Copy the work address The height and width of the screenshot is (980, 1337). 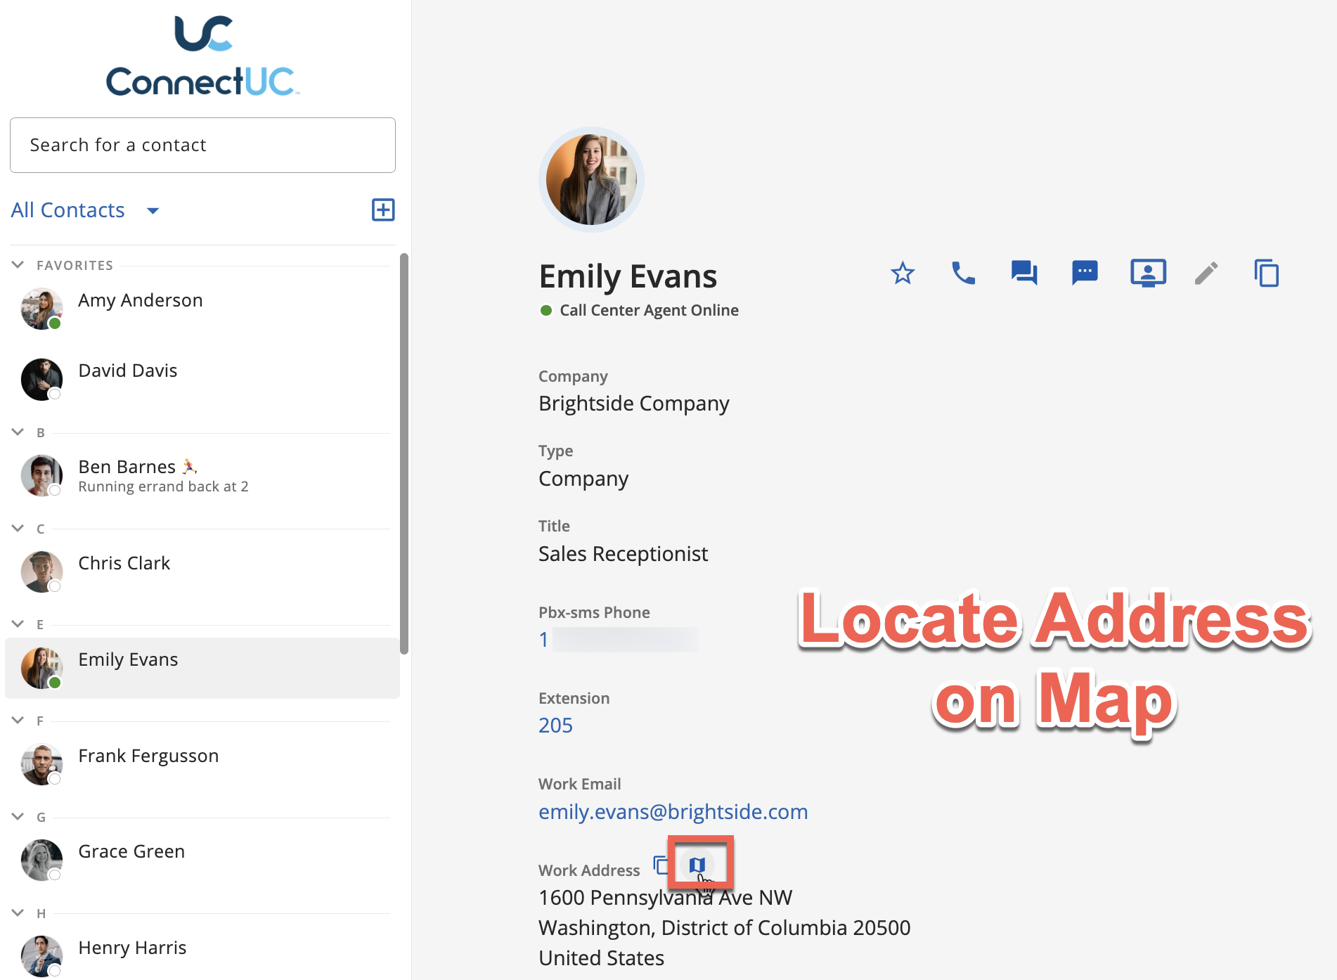[661, 865]
